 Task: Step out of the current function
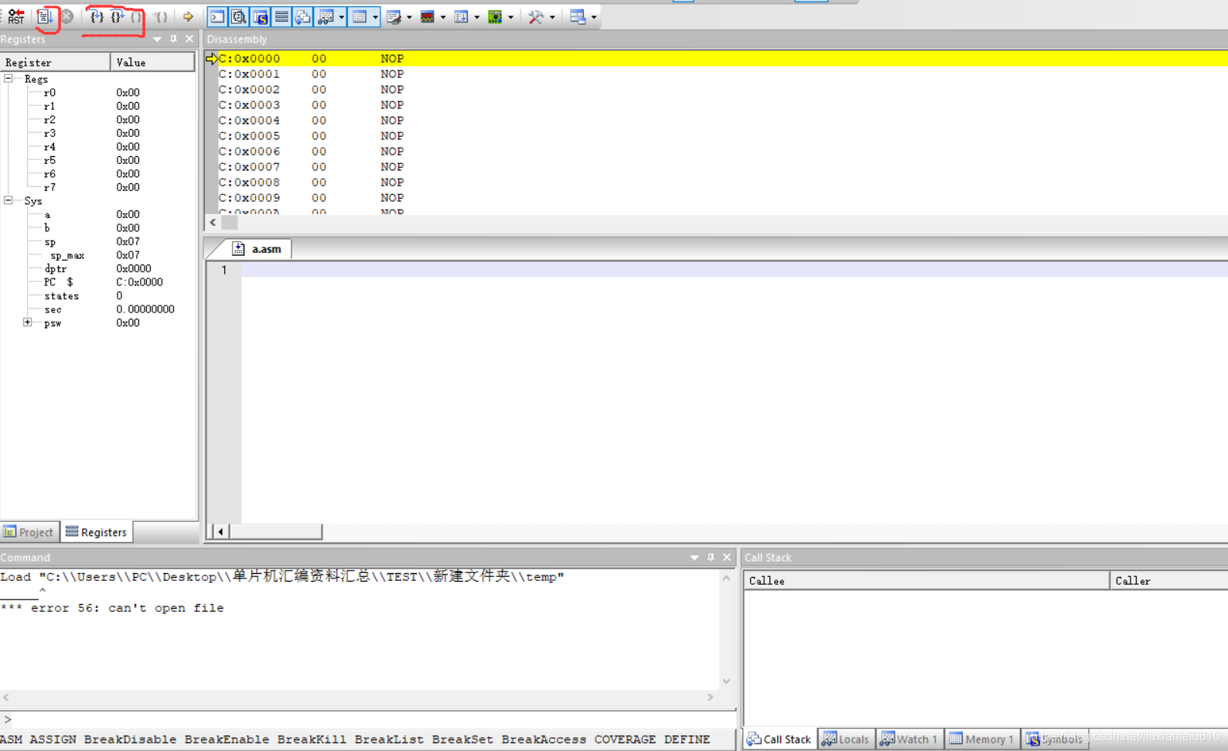(x=136, y=16)
